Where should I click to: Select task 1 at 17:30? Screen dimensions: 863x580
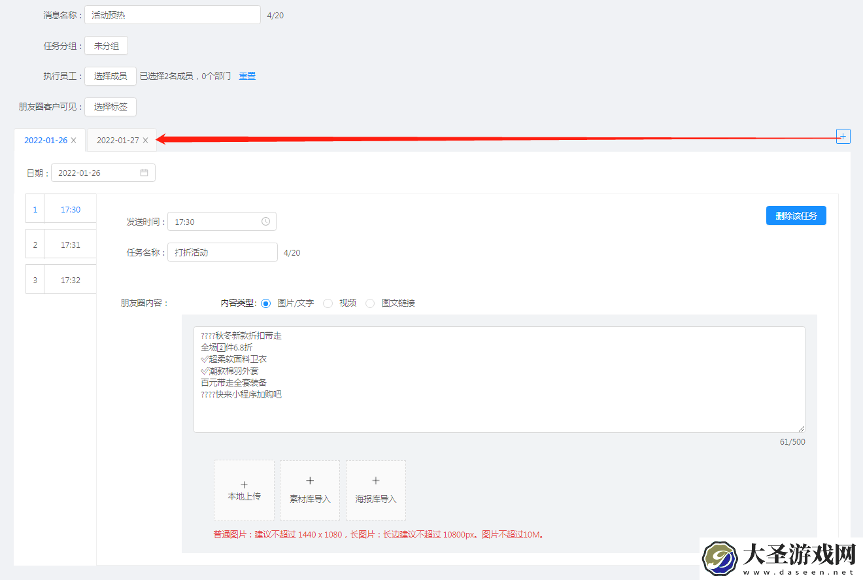coord(61,210)
